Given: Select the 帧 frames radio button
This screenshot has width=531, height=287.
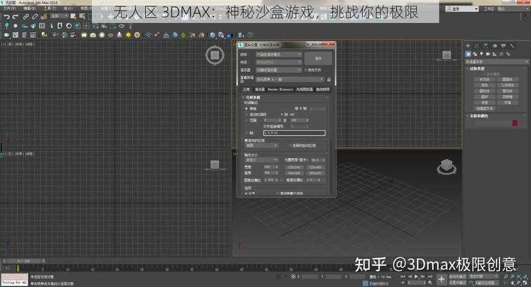Looking at the screenshot, I should coord(246,133).
